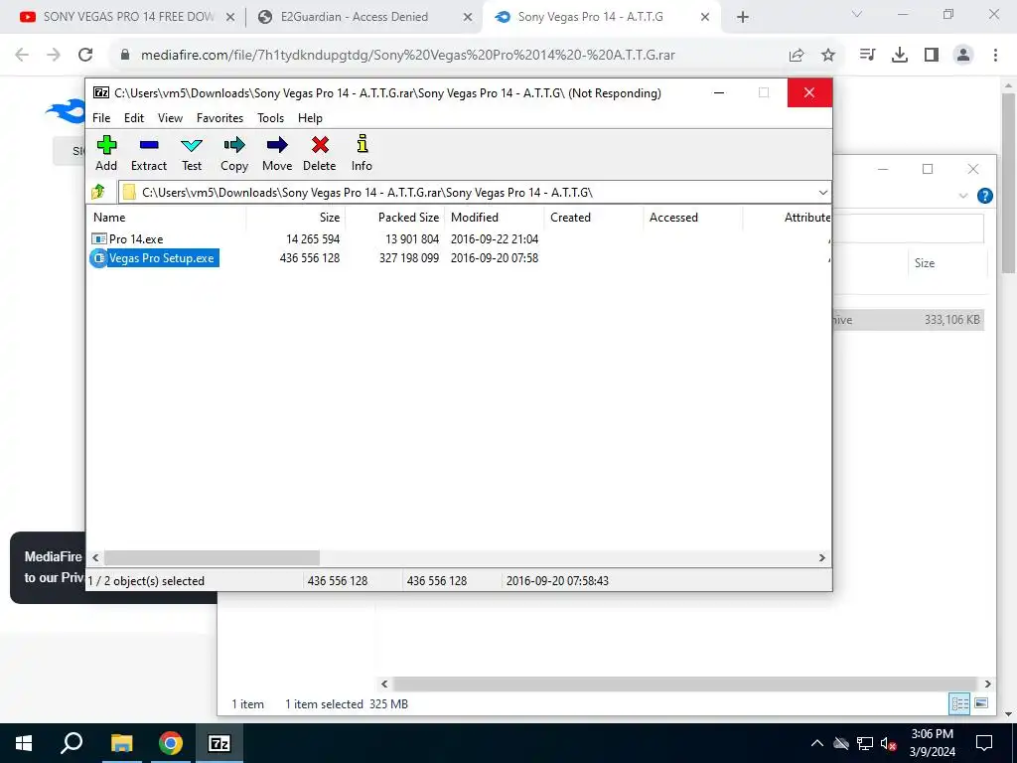Open Chrome downloads icon
Image resolution: width=1017 pixels, height=763 pixels.
coord(900,56)
